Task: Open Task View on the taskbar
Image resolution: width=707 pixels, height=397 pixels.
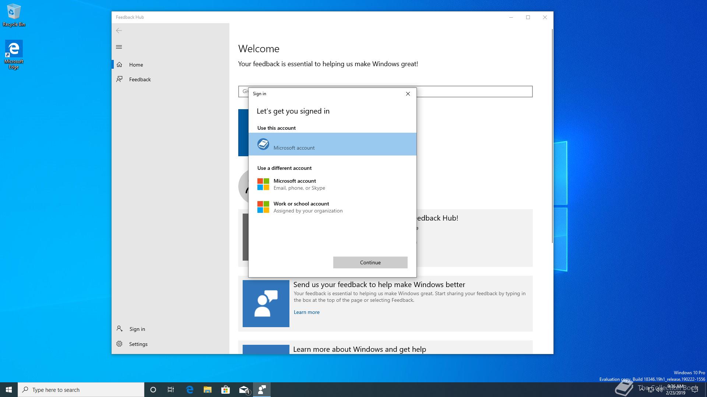Action: (171, 390)
